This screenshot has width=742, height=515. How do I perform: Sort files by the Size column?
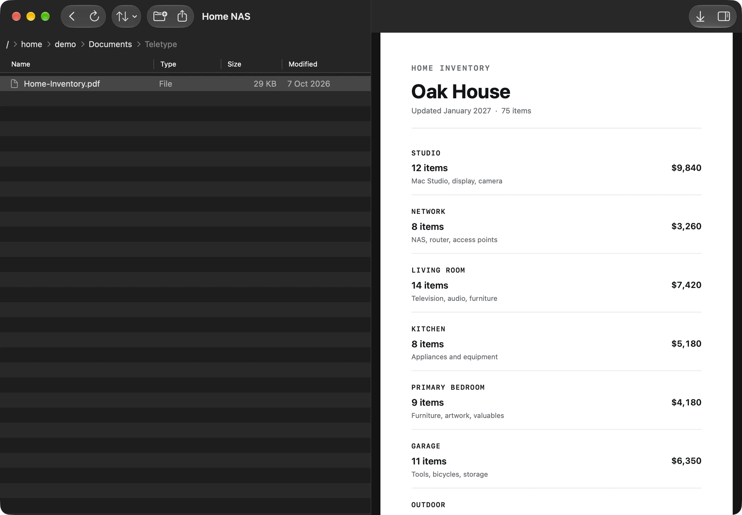pyautogui.click(x=234, y=64)
